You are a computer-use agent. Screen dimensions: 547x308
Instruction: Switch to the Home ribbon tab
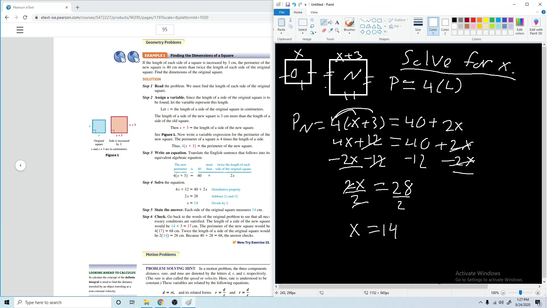click(298, 12)
